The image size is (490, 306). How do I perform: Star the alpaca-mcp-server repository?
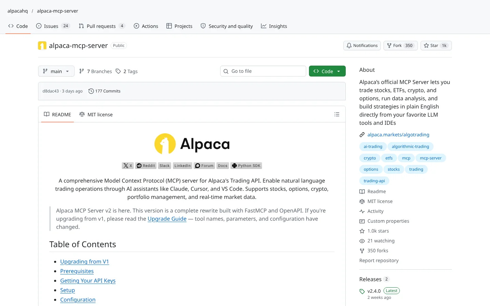pyautogui.click(x=436, y=46)
